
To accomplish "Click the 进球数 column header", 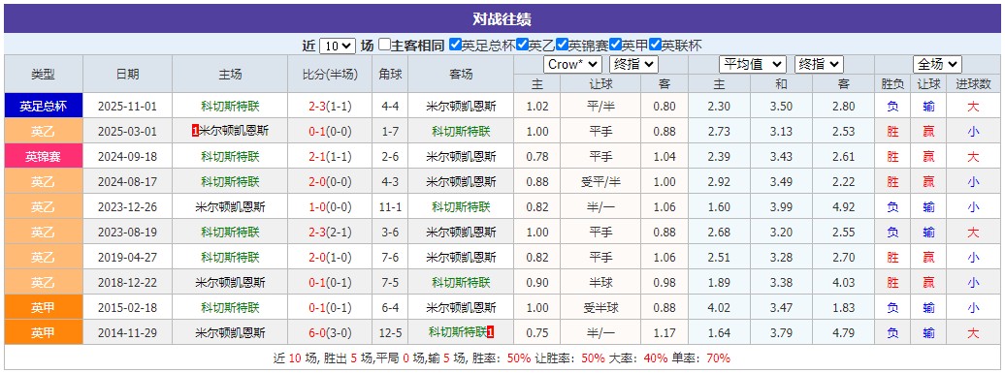I will [x=973, y=83].
